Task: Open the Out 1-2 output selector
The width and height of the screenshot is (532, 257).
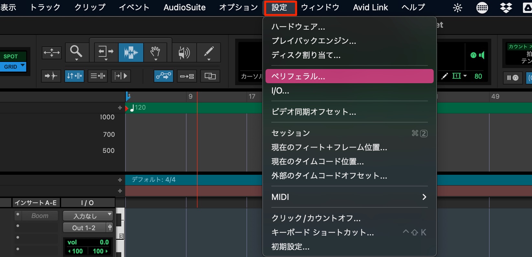Action: 85,228
